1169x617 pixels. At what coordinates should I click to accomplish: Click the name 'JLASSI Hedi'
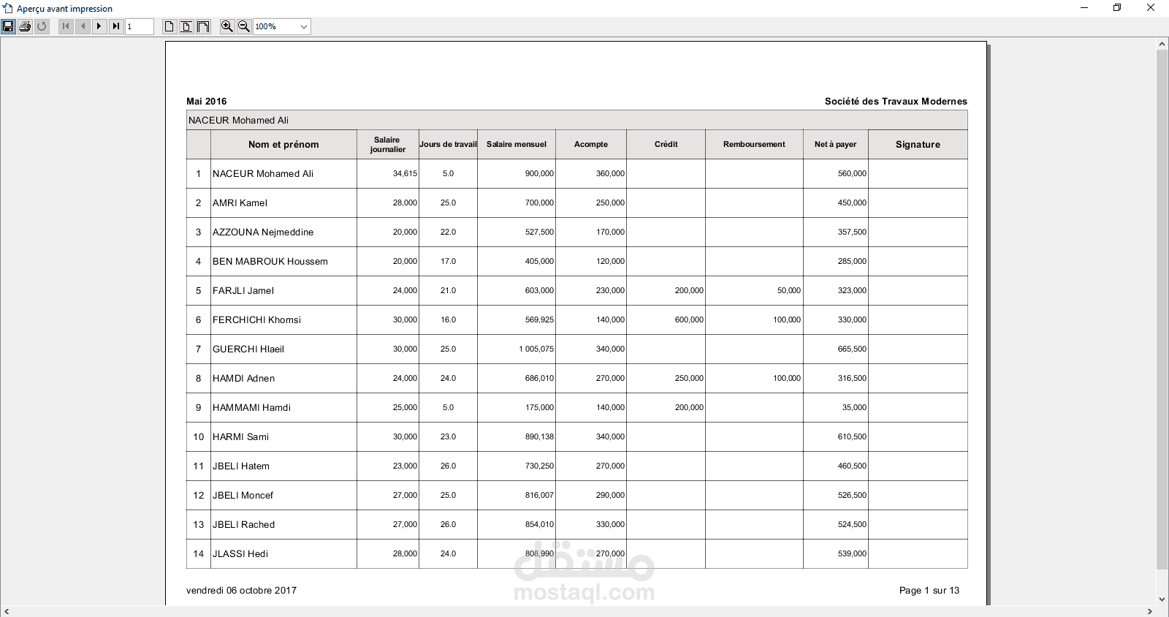tap(240, 553)
